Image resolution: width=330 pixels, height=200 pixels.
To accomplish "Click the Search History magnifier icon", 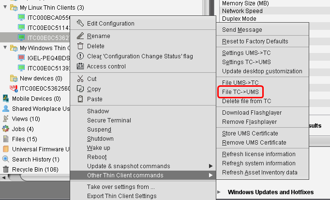I will coord(6,159).
